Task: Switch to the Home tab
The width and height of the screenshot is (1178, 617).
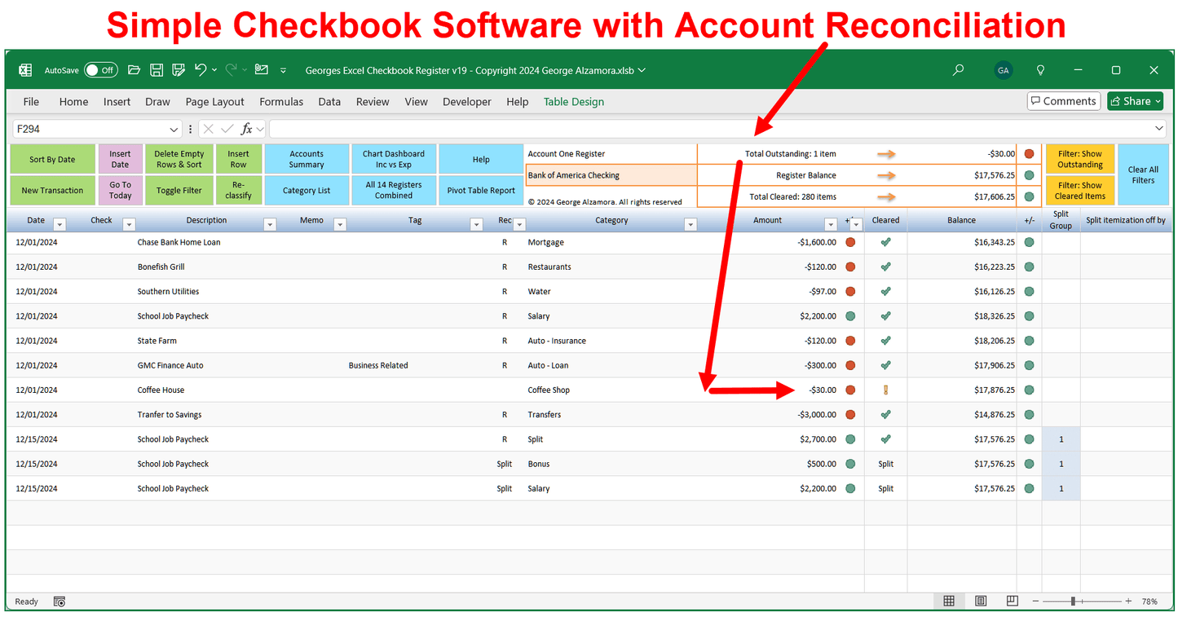Action: tap(73, 102)
